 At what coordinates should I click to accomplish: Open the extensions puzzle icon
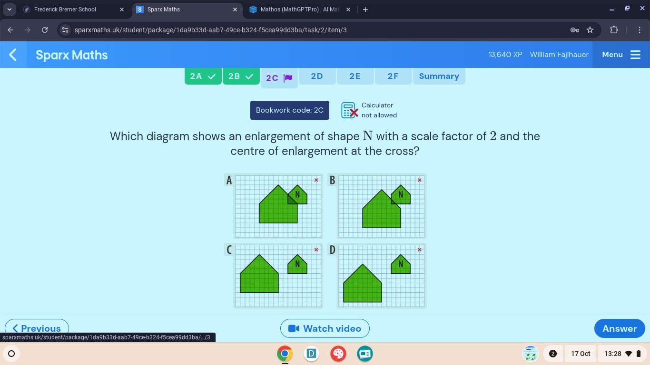[x=614, y=30]
